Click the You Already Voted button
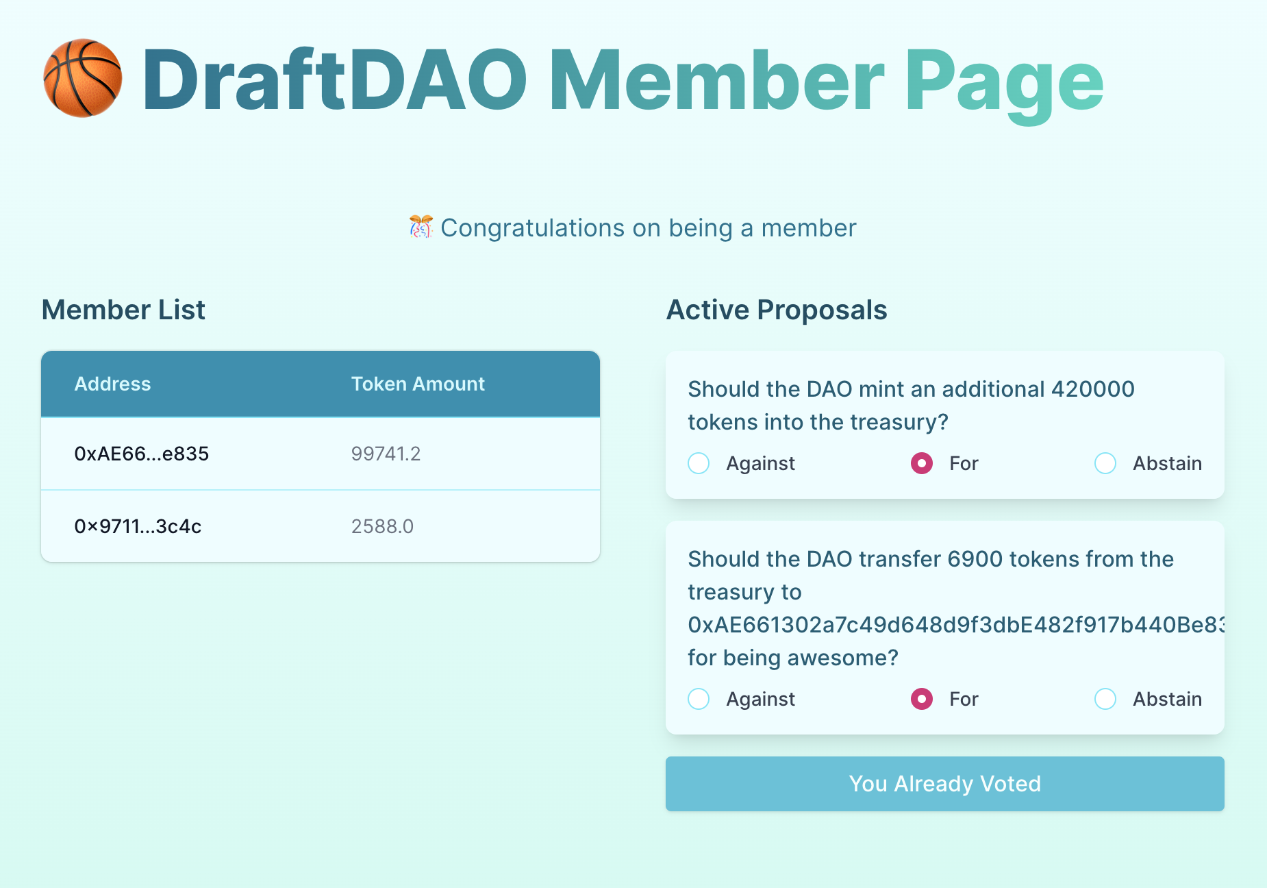1267x888 pixels. click(x=944, y=784)
